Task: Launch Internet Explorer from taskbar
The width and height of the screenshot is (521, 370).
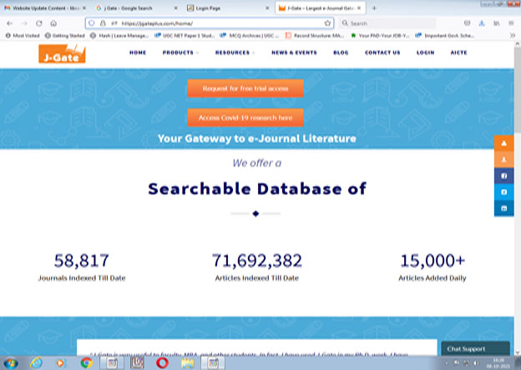Action: pos(36,363)
